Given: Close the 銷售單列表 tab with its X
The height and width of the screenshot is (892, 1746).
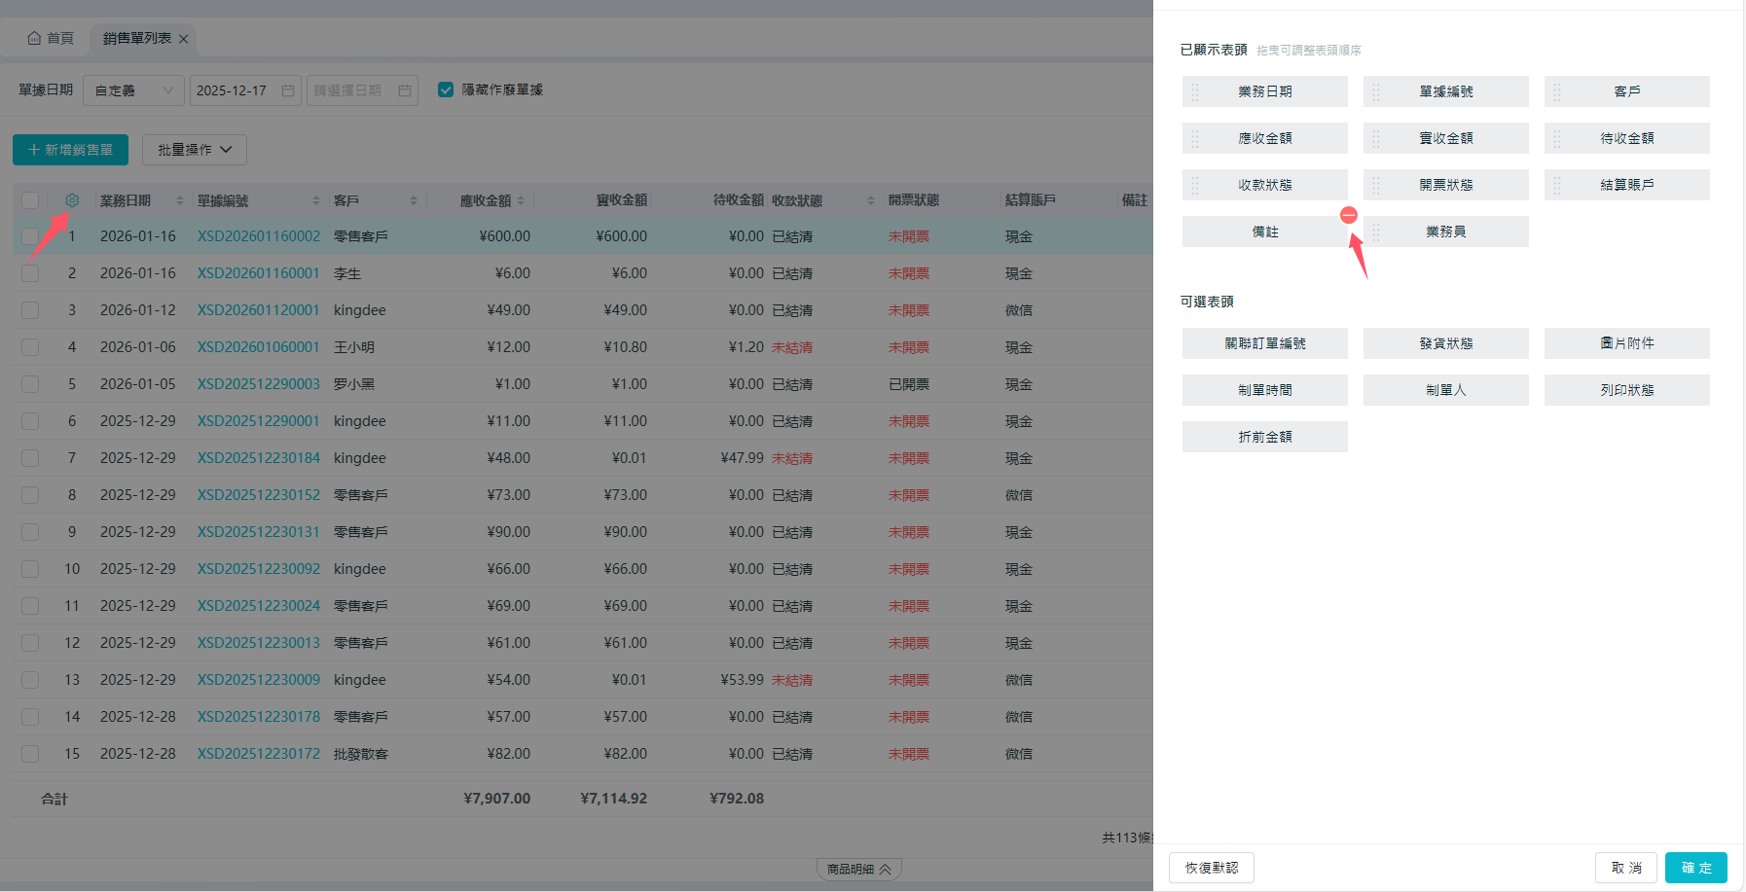Looking at the screenshot, I should (184, 39).
